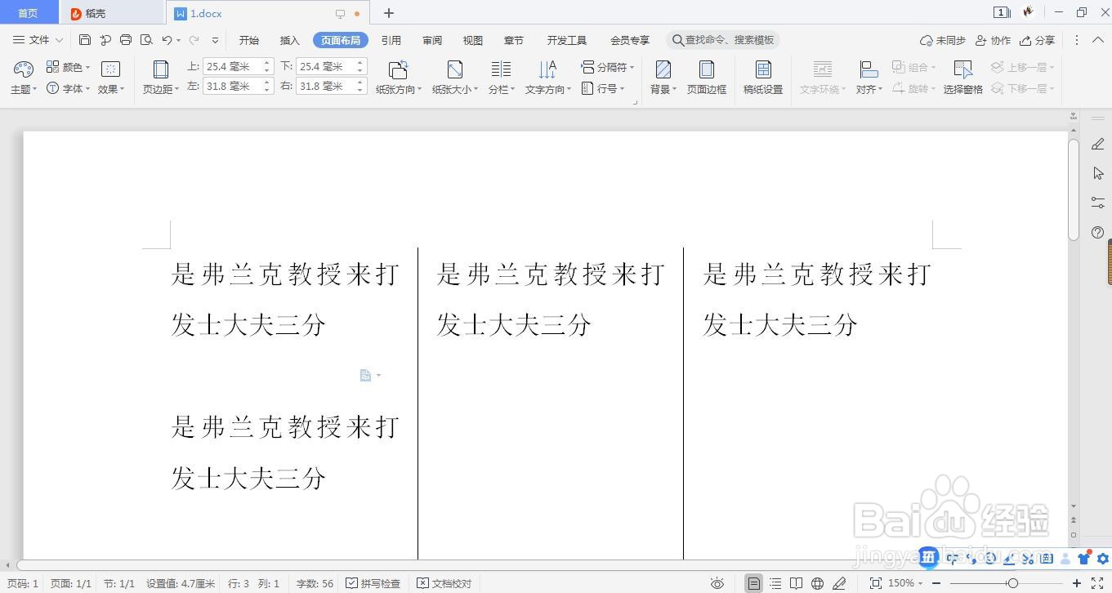Switch to the 开始 ribbon tab
The height and width of the screenshot is (593, 1112).
tap(248, 40)
